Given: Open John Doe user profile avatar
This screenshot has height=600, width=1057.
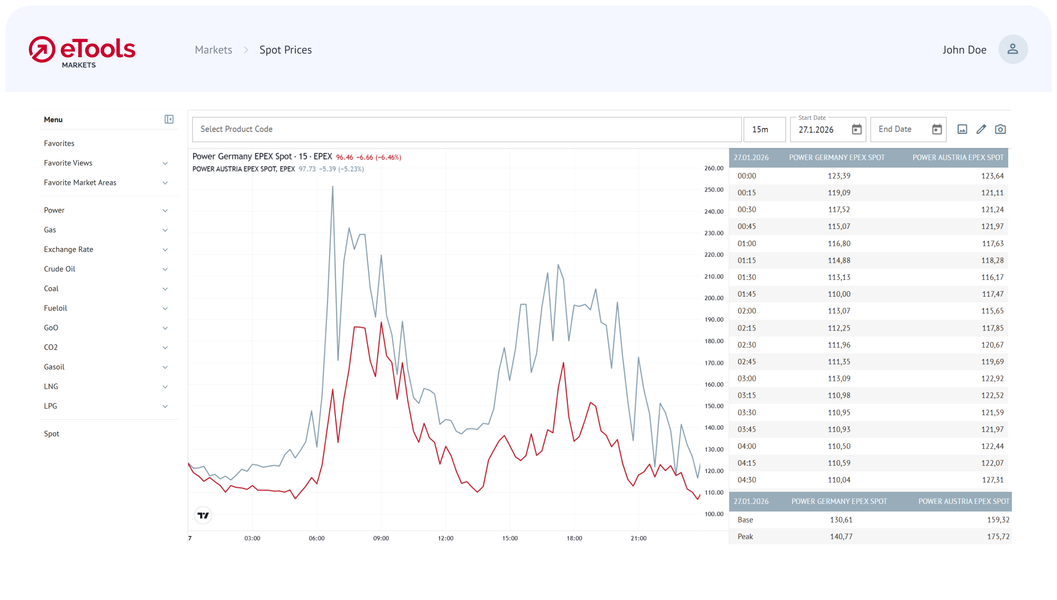Looking at the screenshot, I should click(x=1012, y=50).
